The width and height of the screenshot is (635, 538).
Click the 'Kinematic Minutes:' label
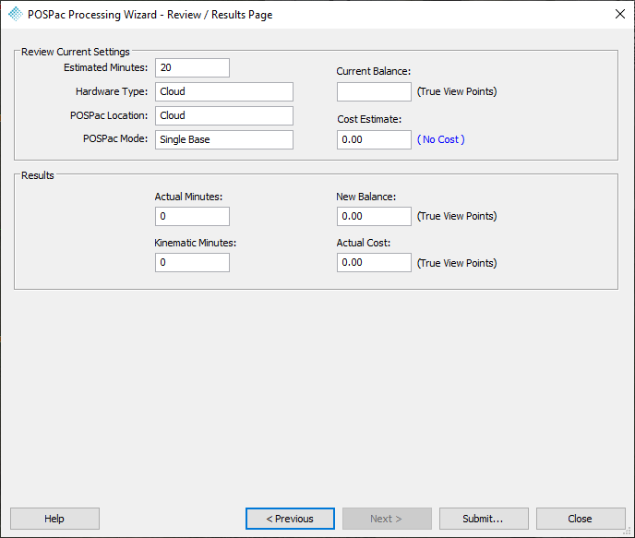(195, 243)
